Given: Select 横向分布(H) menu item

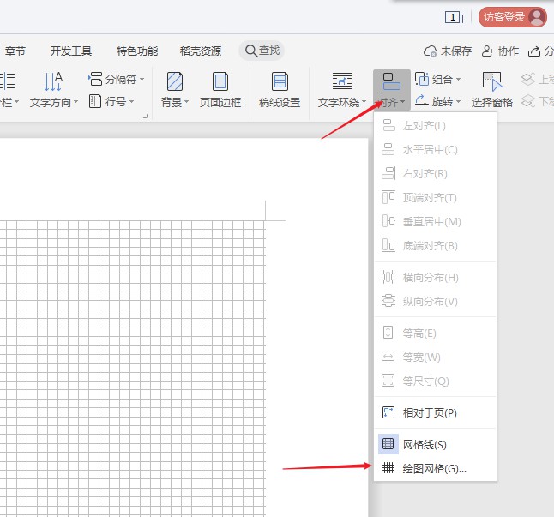Looking at the screenshot, I should tap(436, 278).
